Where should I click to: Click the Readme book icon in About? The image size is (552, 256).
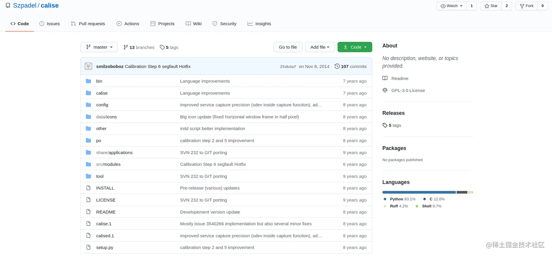tap(385, 78)
